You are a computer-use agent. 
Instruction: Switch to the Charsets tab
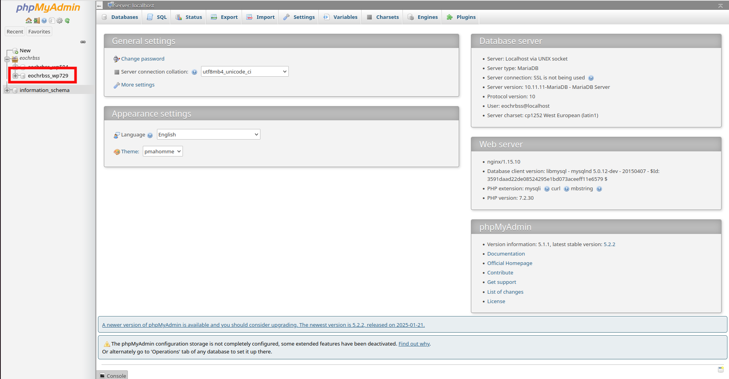point(382,17)
